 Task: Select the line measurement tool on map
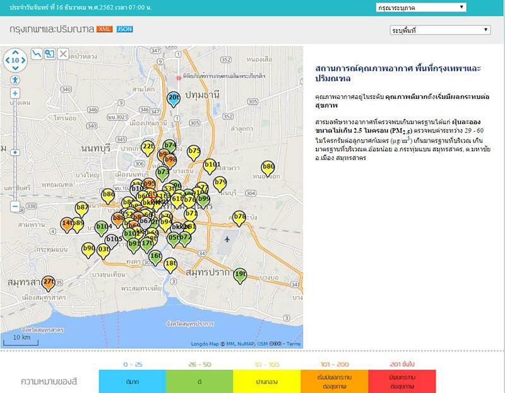(37, 54)
